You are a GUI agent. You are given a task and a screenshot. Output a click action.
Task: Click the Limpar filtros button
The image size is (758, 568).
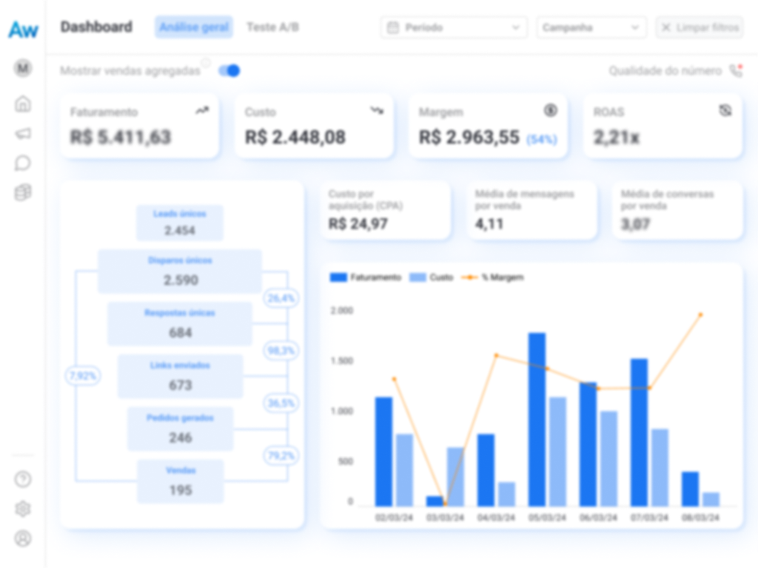pyautogui.click(x=700, y=27)
